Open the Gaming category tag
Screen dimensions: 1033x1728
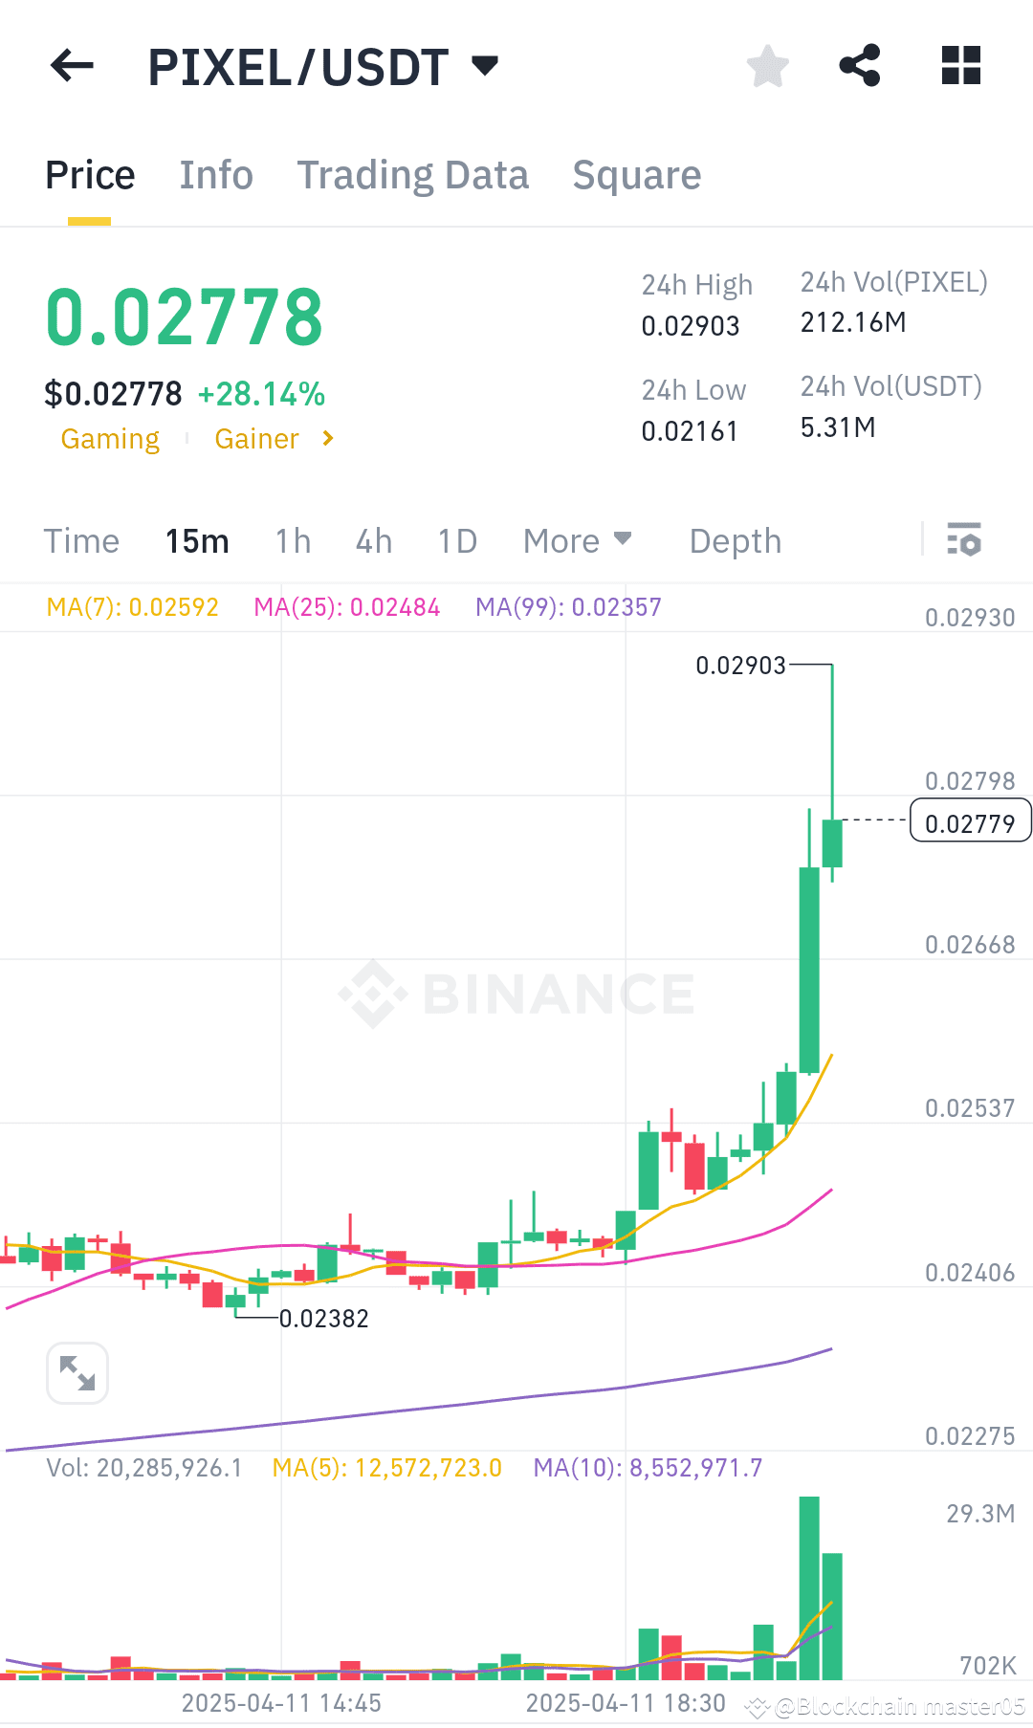[x=110, y=438]
